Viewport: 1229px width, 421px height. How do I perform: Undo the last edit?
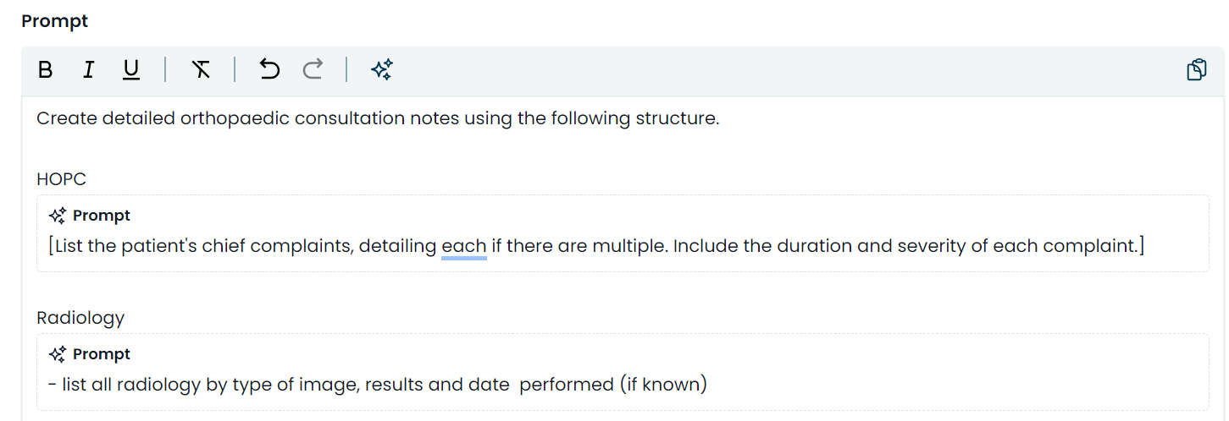(x=269, y=69)
